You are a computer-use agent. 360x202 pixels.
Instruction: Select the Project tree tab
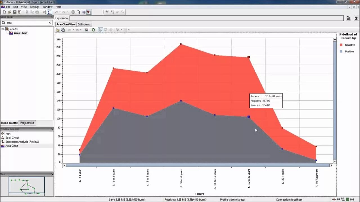[27, 123]
